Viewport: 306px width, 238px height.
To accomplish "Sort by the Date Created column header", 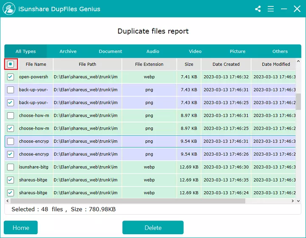I will click(x=226, y=64).
